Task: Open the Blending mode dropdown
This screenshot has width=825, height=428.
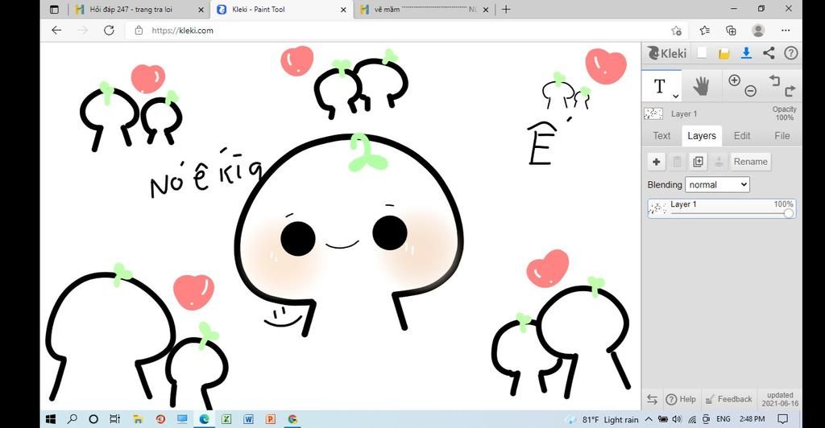Action: 717,185
